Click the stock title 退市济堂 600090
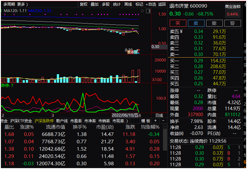Viewport: 247px width, 169px height. coord(188,6)
